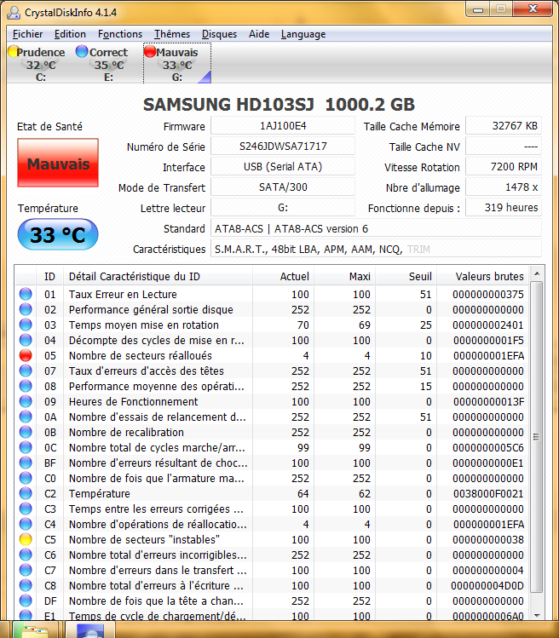Click the red status icon of row 05
Viewport: 559px width, 638px height.
[26, 355]
